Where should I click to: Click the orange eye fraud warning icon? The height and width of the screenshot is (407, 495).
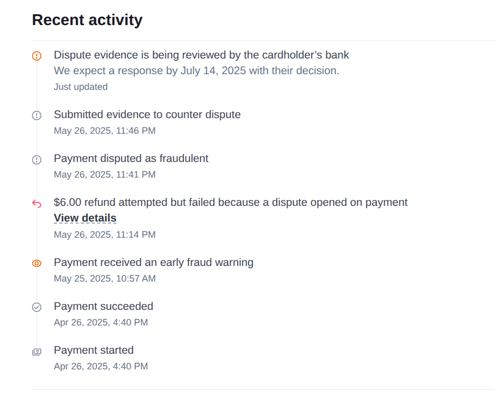[x=37, y=263]
